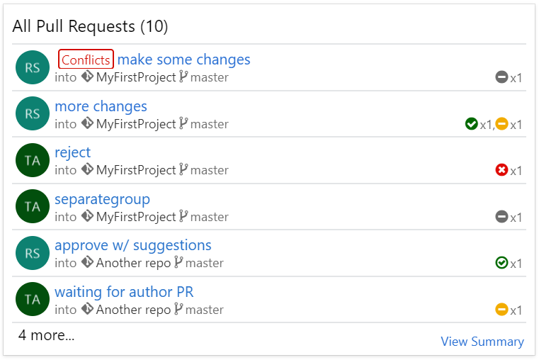The image size is (539, 360).
Task: Expand the '4 more...' pull requests
Action: [46, 335]
